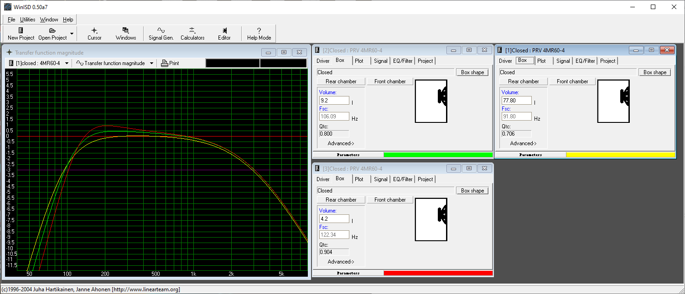The height and width of the screenshot is (294, 685).
Task: Switch to Plot tab in project [1] window
Action: pyautogui.click(x=541, y=61)
